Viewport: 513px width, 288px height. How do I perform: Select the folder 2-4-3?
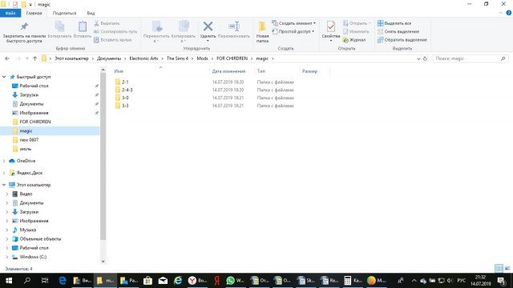click(x=127, y=90)
